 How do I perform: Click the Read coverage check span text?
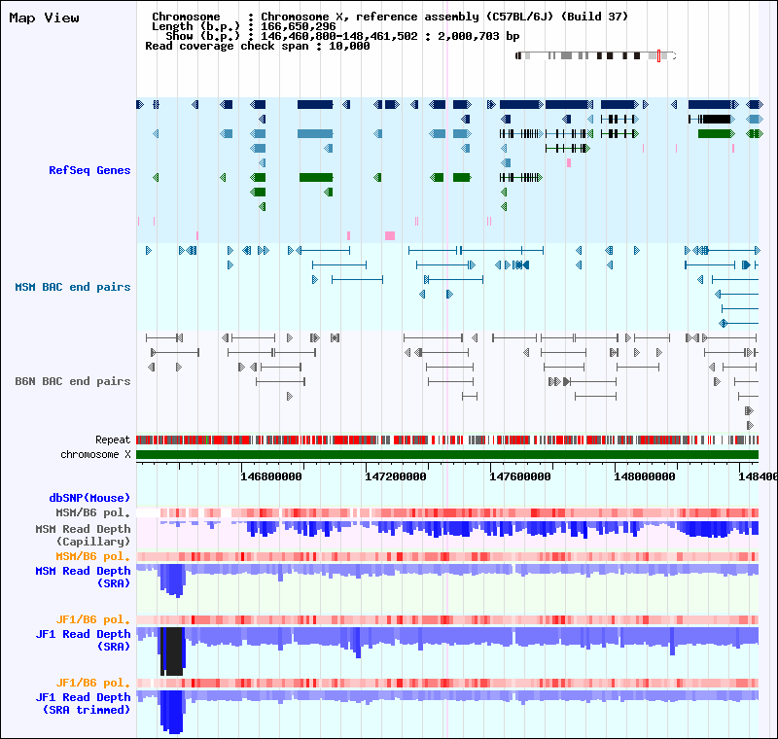tap(258, 46)
